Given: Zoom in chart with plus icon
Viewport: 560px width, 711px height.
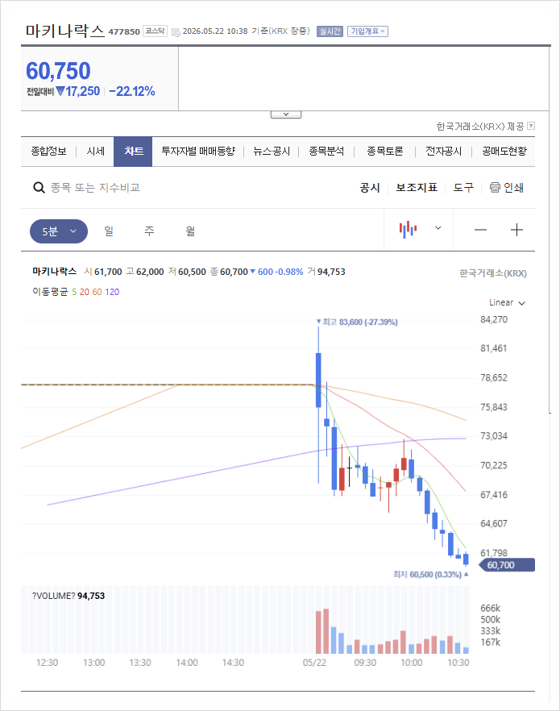Looking at the screenshot, I should pos(516,230).
